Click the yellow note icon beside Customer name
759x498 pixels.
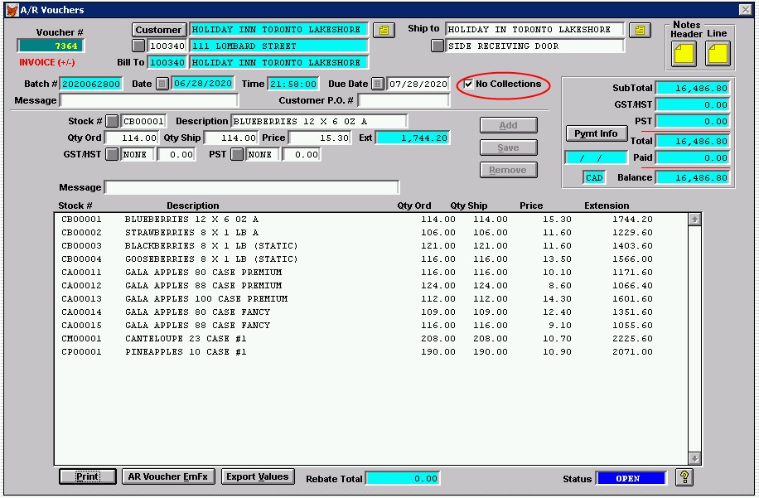382,30
